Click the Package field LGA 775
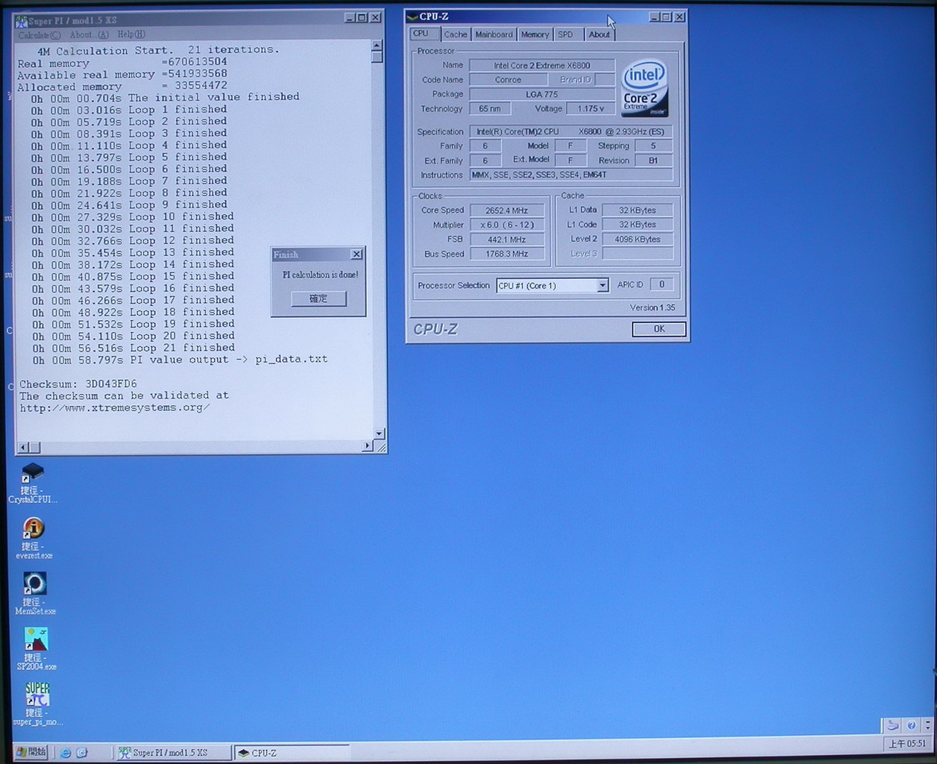This screenshot has width=937, height=764. pyautogui.click(x=542, y=94)
